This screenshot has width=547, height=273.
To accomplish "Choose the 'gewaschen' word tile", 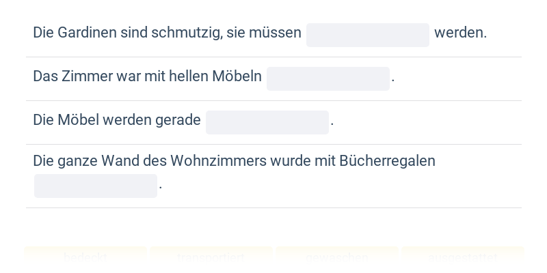I will pos(337,257).
